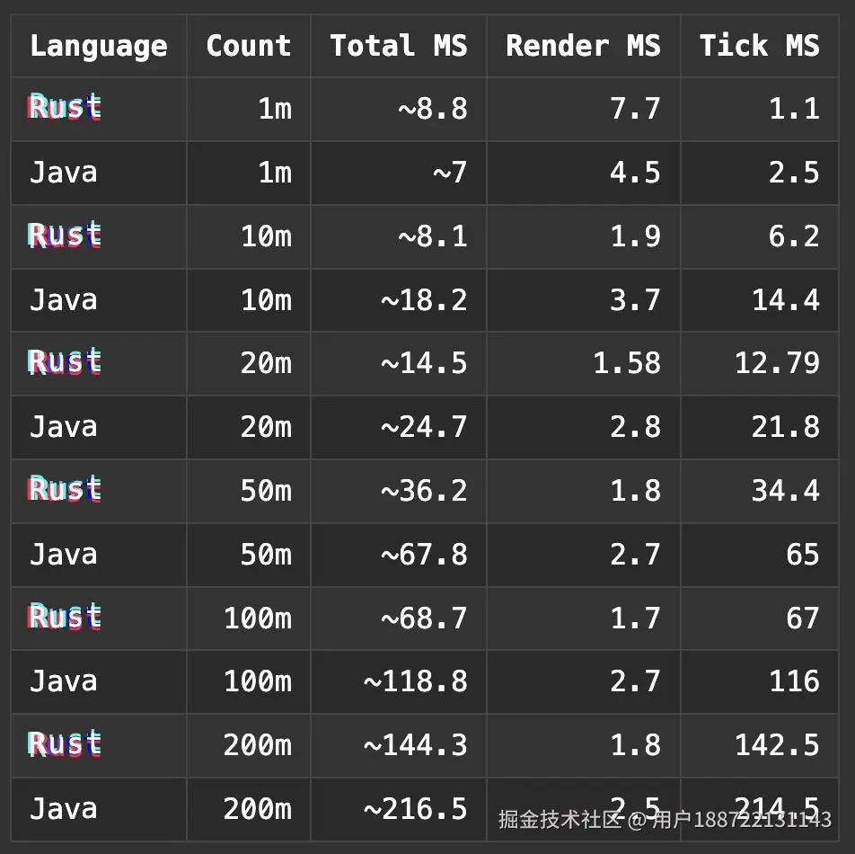
Task: Click the Render MS value 4.5
Action: pos(635,173)
